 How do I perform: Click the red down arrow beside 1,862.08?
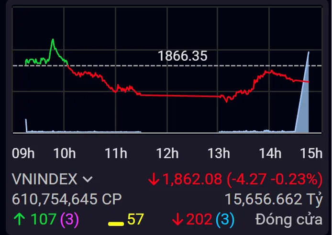click(154, 180)
